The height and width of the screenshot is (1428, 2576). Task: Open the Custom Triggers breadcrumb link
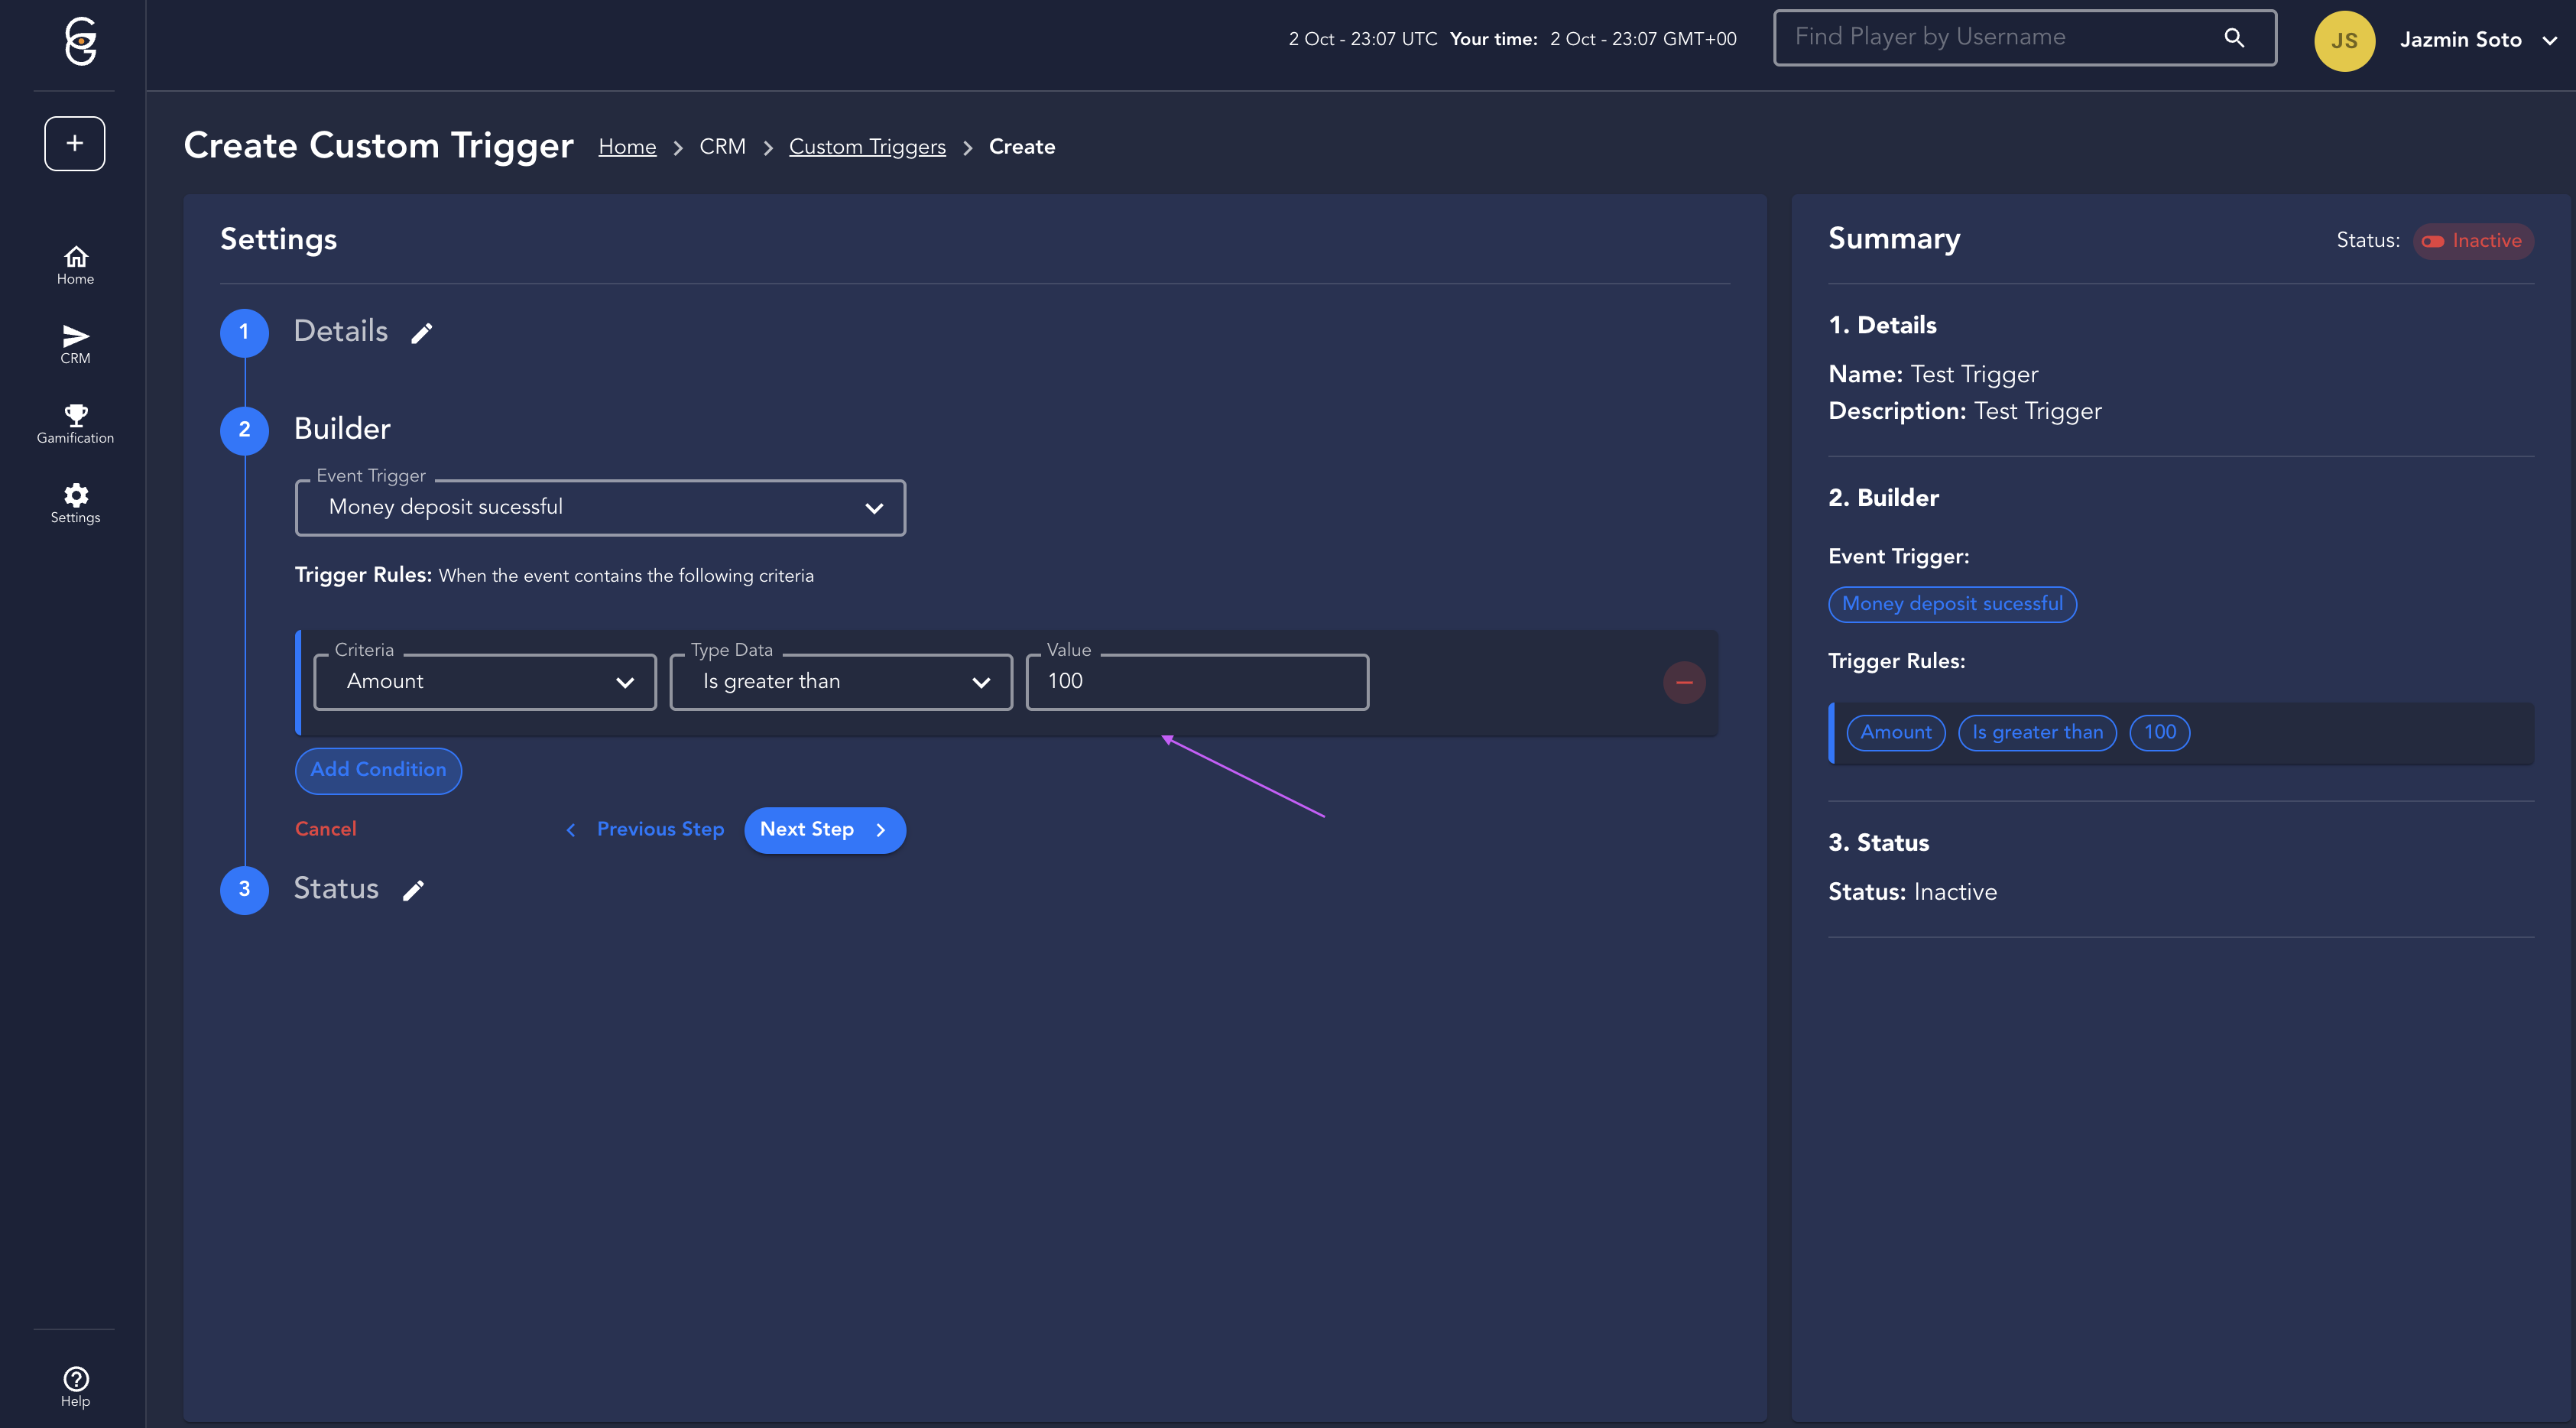tap(867, 147)
